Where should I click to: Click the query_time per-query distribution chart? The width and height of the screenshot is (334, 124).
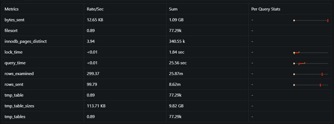tap(311, 63)
